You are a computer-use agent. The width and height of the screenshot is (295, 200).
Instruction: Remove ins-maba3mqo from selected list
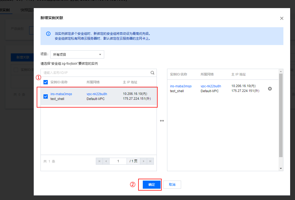tap(270, 89)
